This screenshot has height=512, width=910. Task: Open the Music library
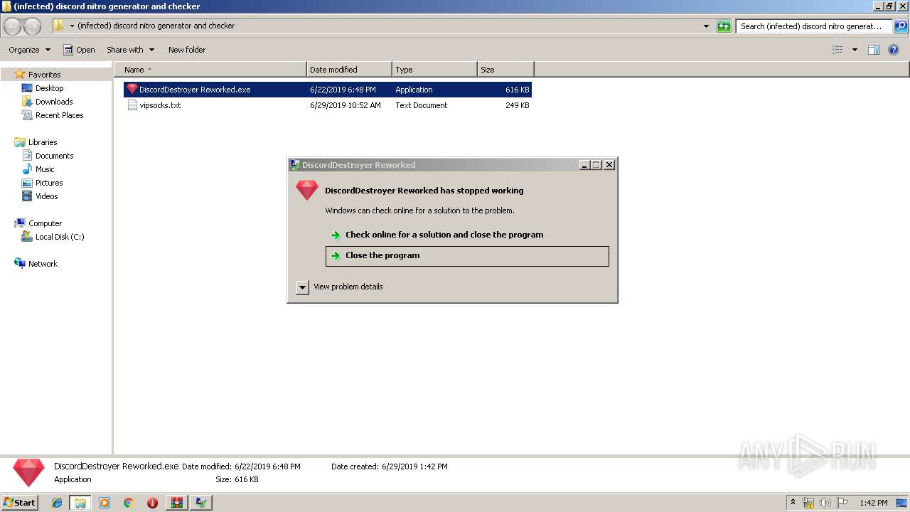click(x=45, y=169)
